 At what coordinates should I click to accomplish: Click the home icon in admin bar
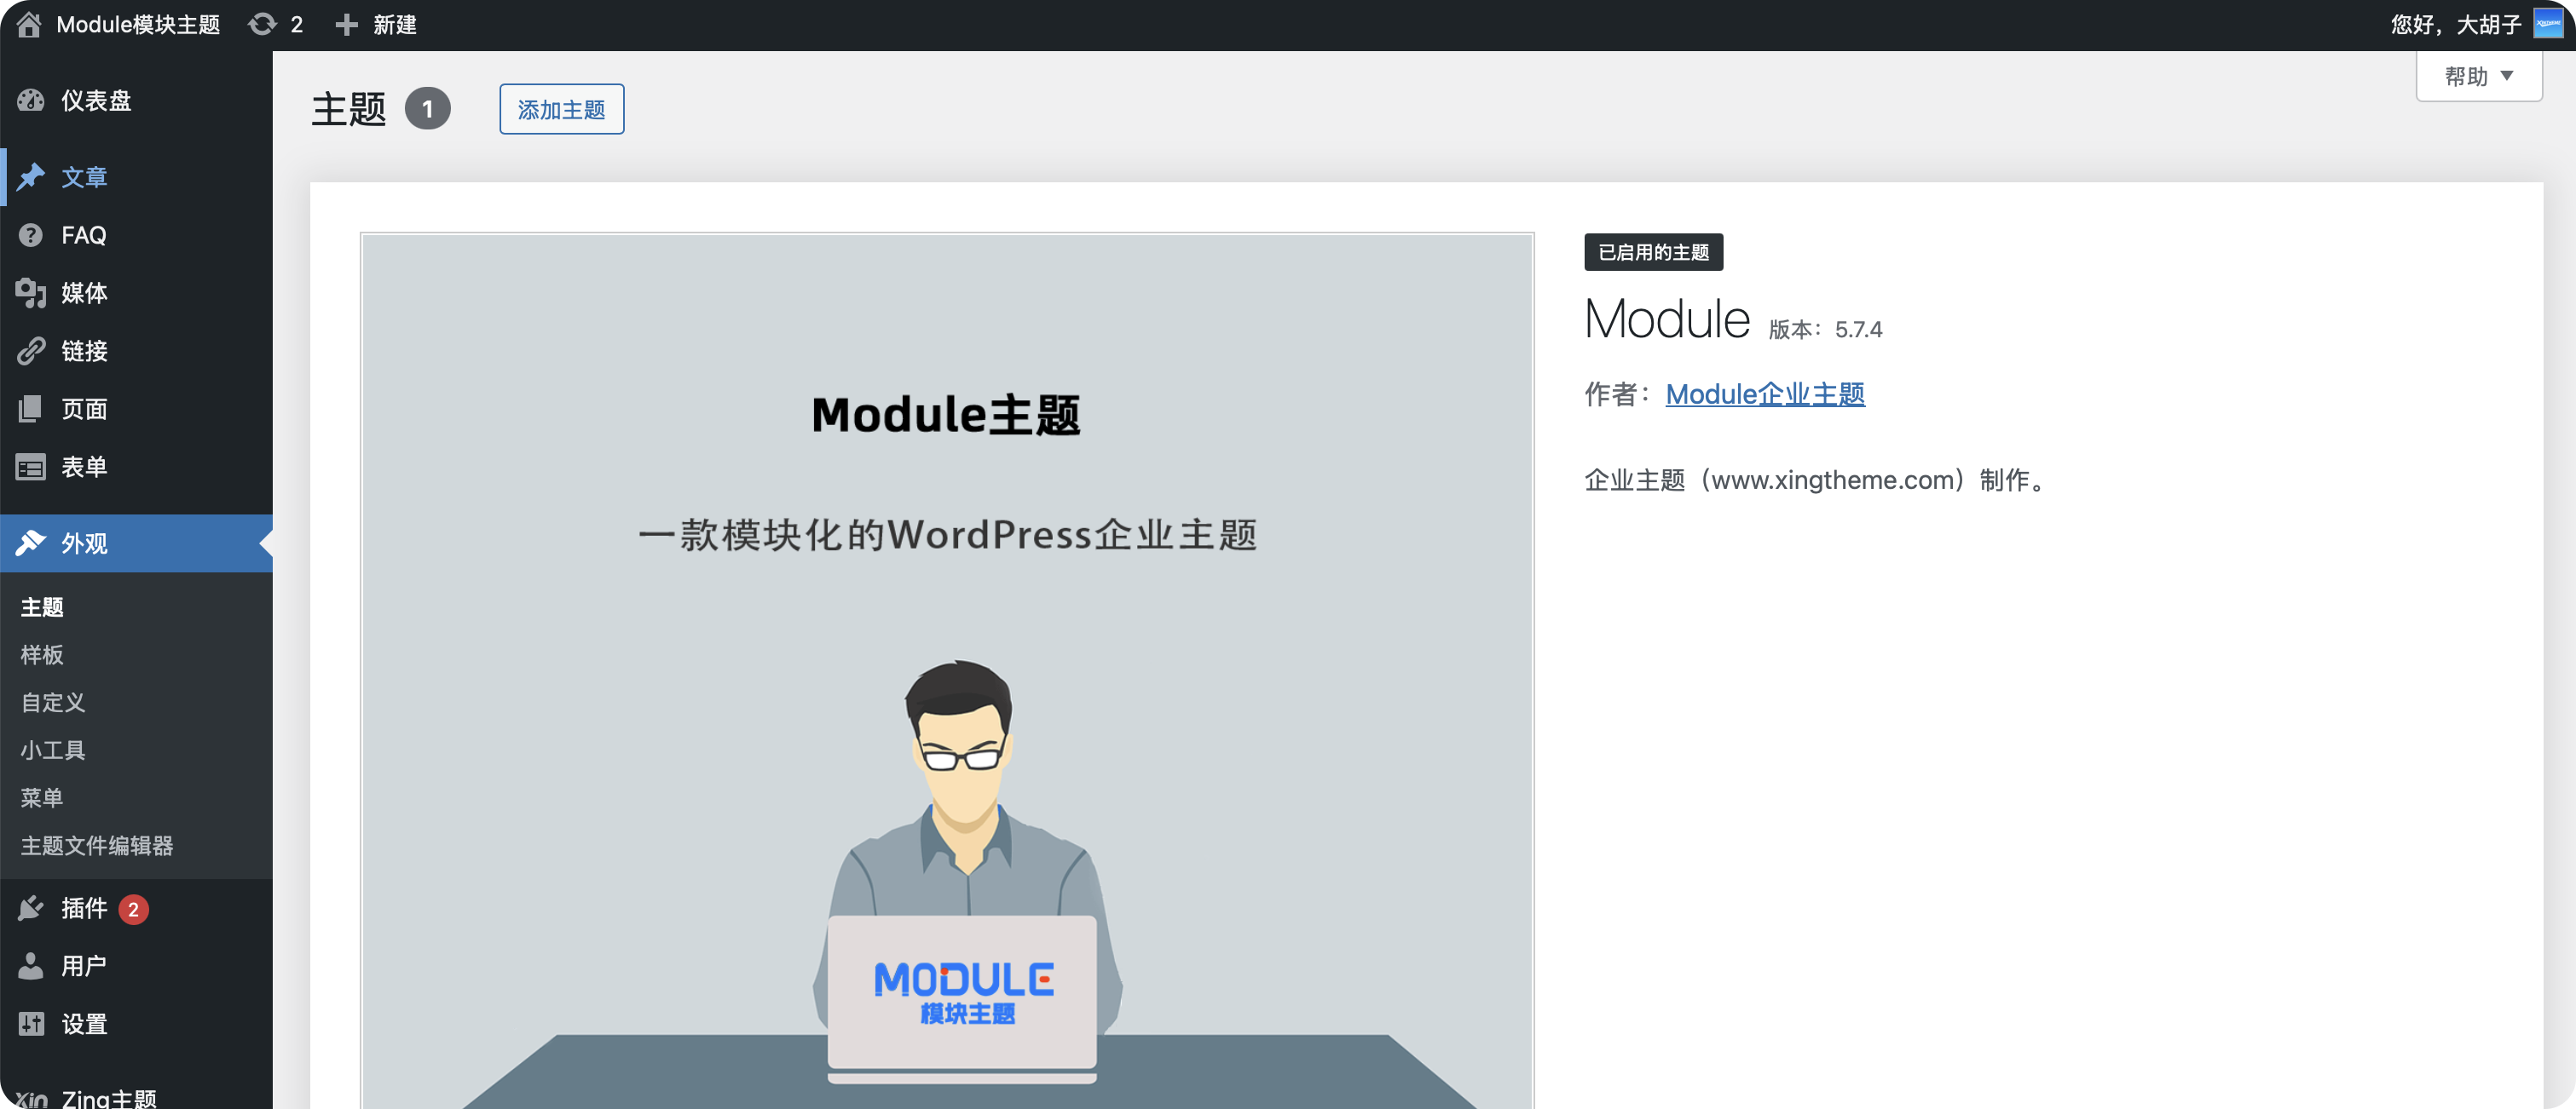(x=29, y=25)
